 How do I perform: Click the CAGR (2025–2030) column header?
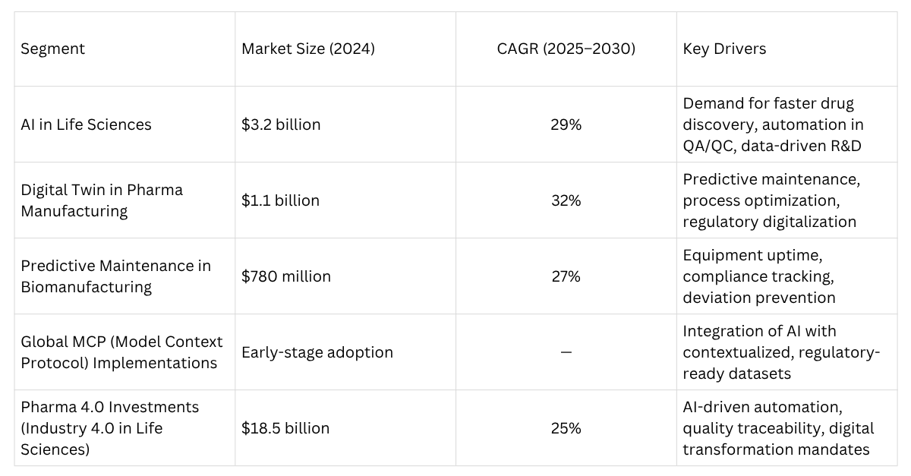tap(566, 49)
